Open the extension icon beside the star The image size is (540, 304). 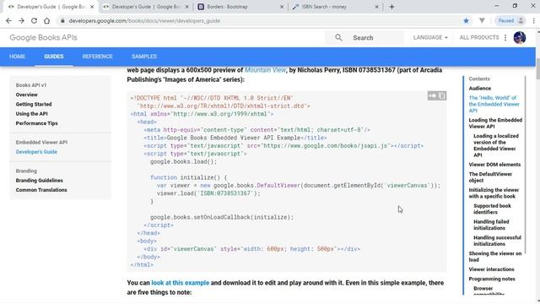coord(482,20)
